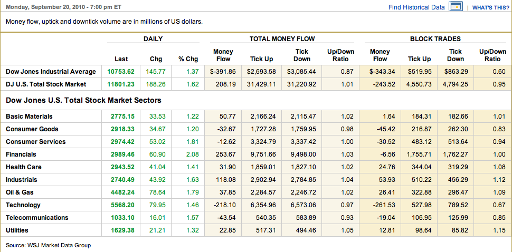
Task: Click the Health Care sector name
Action: click(24, 167)
